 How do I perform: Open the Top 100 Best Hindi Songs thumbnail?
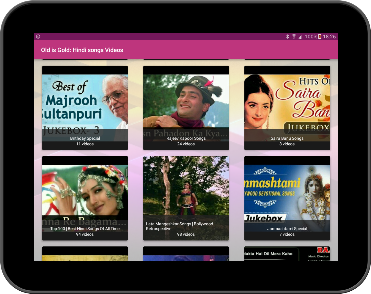[x=85, y=198]
